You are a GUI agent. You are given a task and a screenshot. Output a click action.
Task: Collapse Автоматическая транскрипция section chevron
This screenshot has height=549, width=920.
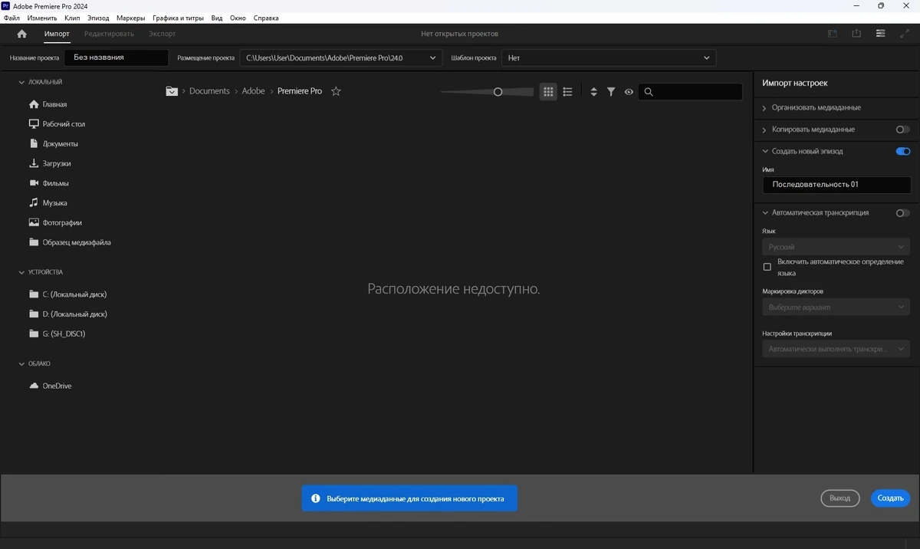click(765, 213)
